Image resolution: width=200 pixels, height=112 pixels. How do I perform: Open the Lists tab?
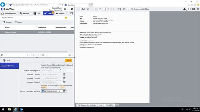37,13
